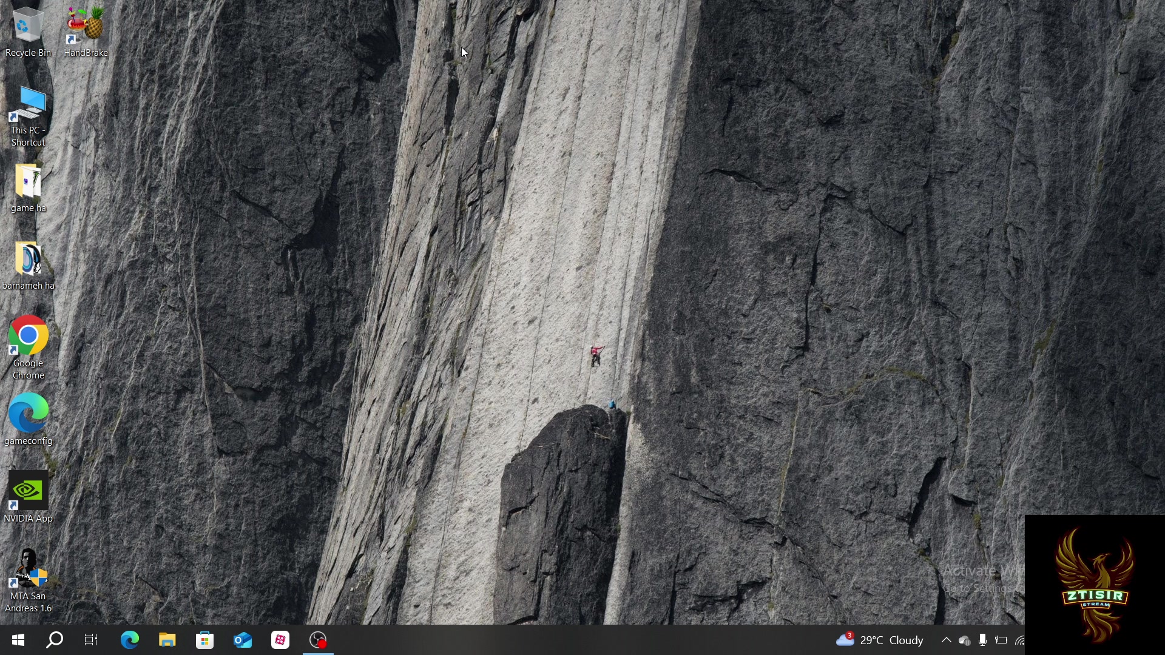
Task: Select the HandBrake desktop shortcut
Action: [x=86, y=32]
